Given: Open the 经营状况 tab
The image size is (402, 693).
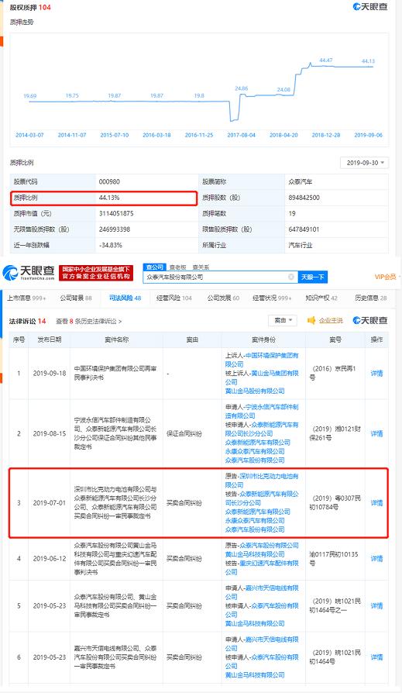Looking at the screenshot, I should click(272, 298).
